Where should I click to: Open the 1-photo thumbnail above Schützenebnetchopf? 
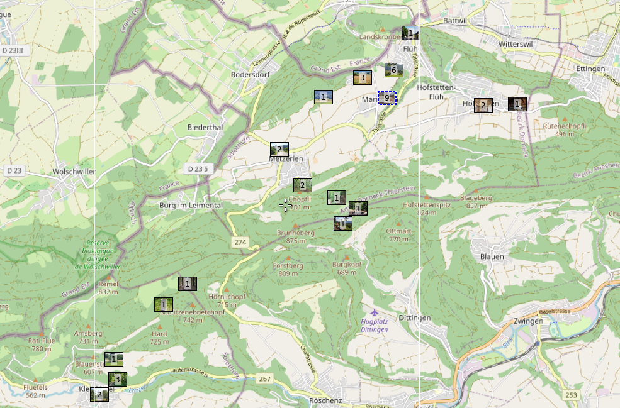coord(163,304)
